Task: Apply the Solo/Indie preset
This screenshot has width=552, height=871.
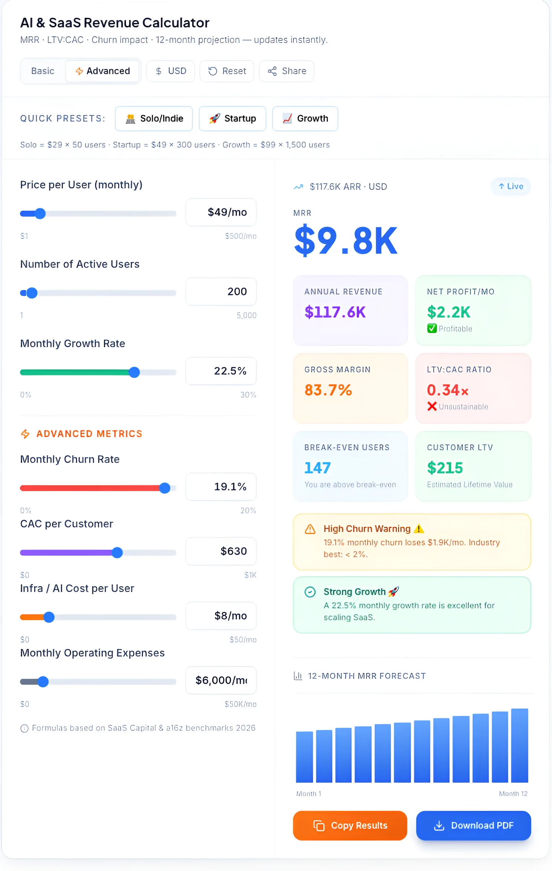Action: pyautogui.click(x=154, y=118)
